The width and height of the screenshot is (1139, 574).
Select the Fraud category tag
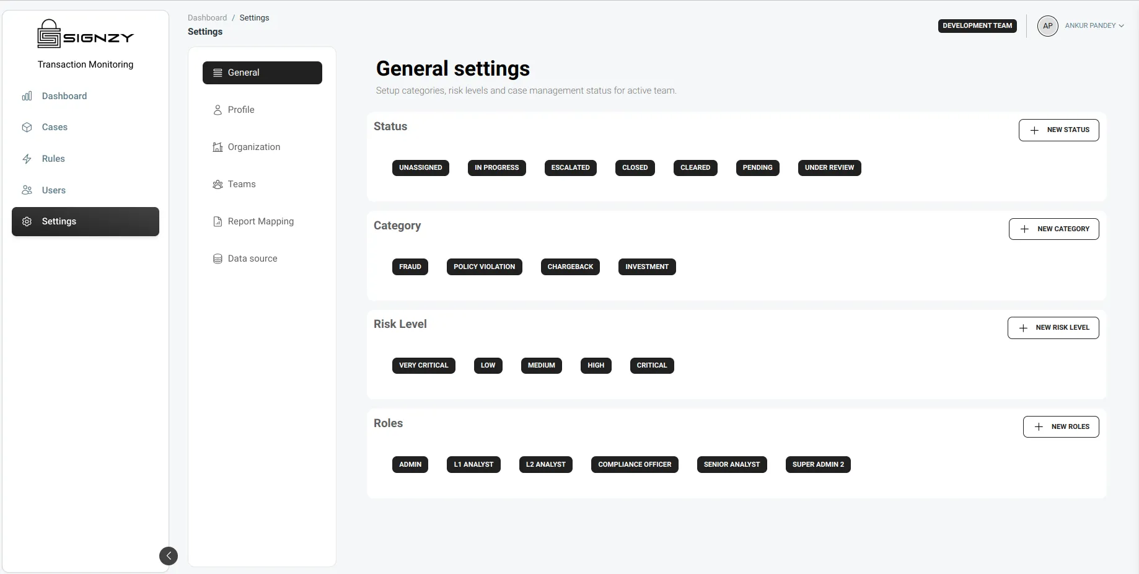click(x=410, y=267)
